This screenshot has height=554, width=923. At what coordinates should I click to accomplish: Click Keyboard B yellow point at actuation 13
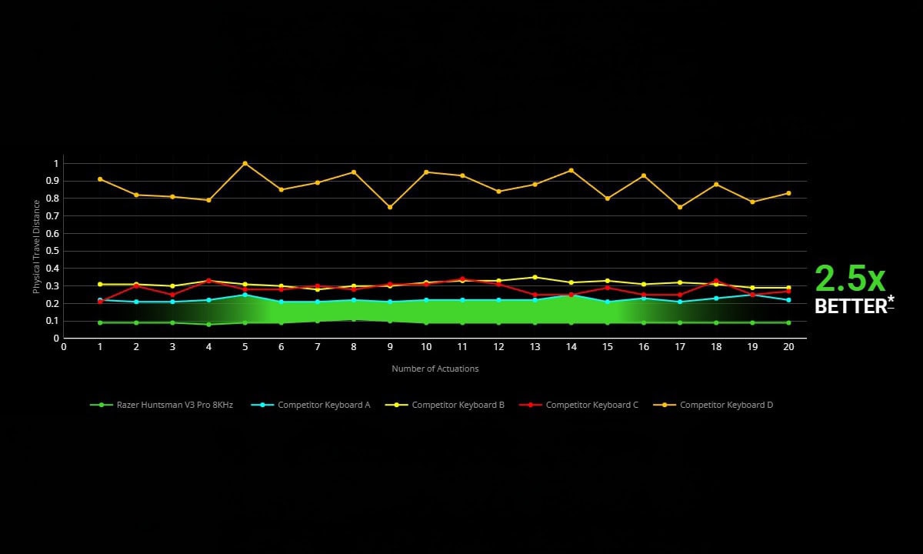click(535, 277)
